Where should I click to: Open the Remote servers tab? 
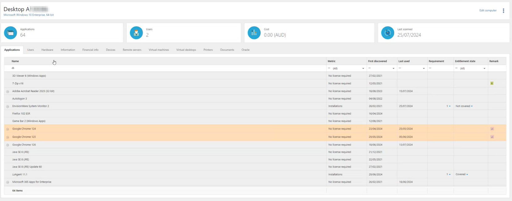132,50
